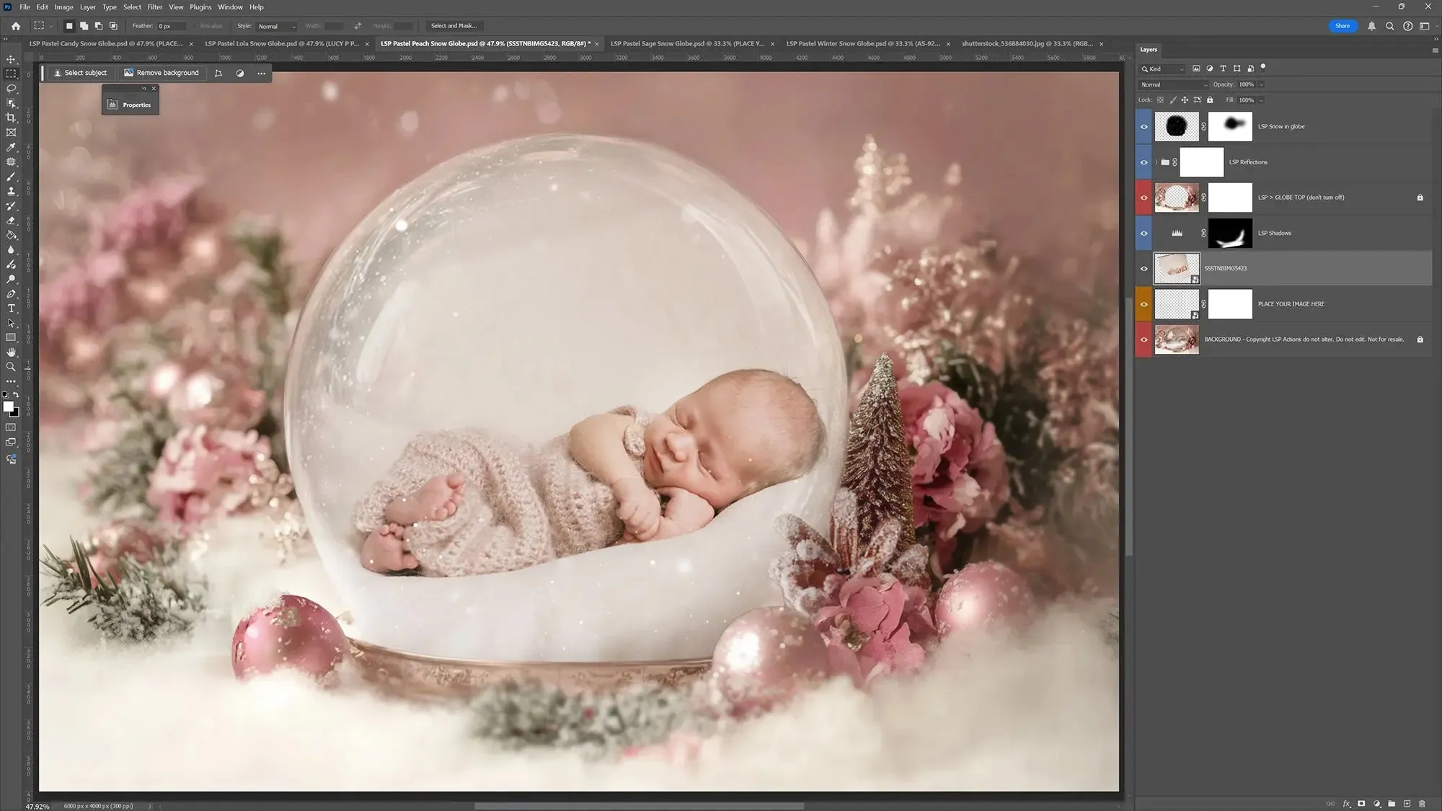The height and width of the screenshot is (811, 1442).
Task: Expand the LSP Reflections group
Action: (1156, 162)
